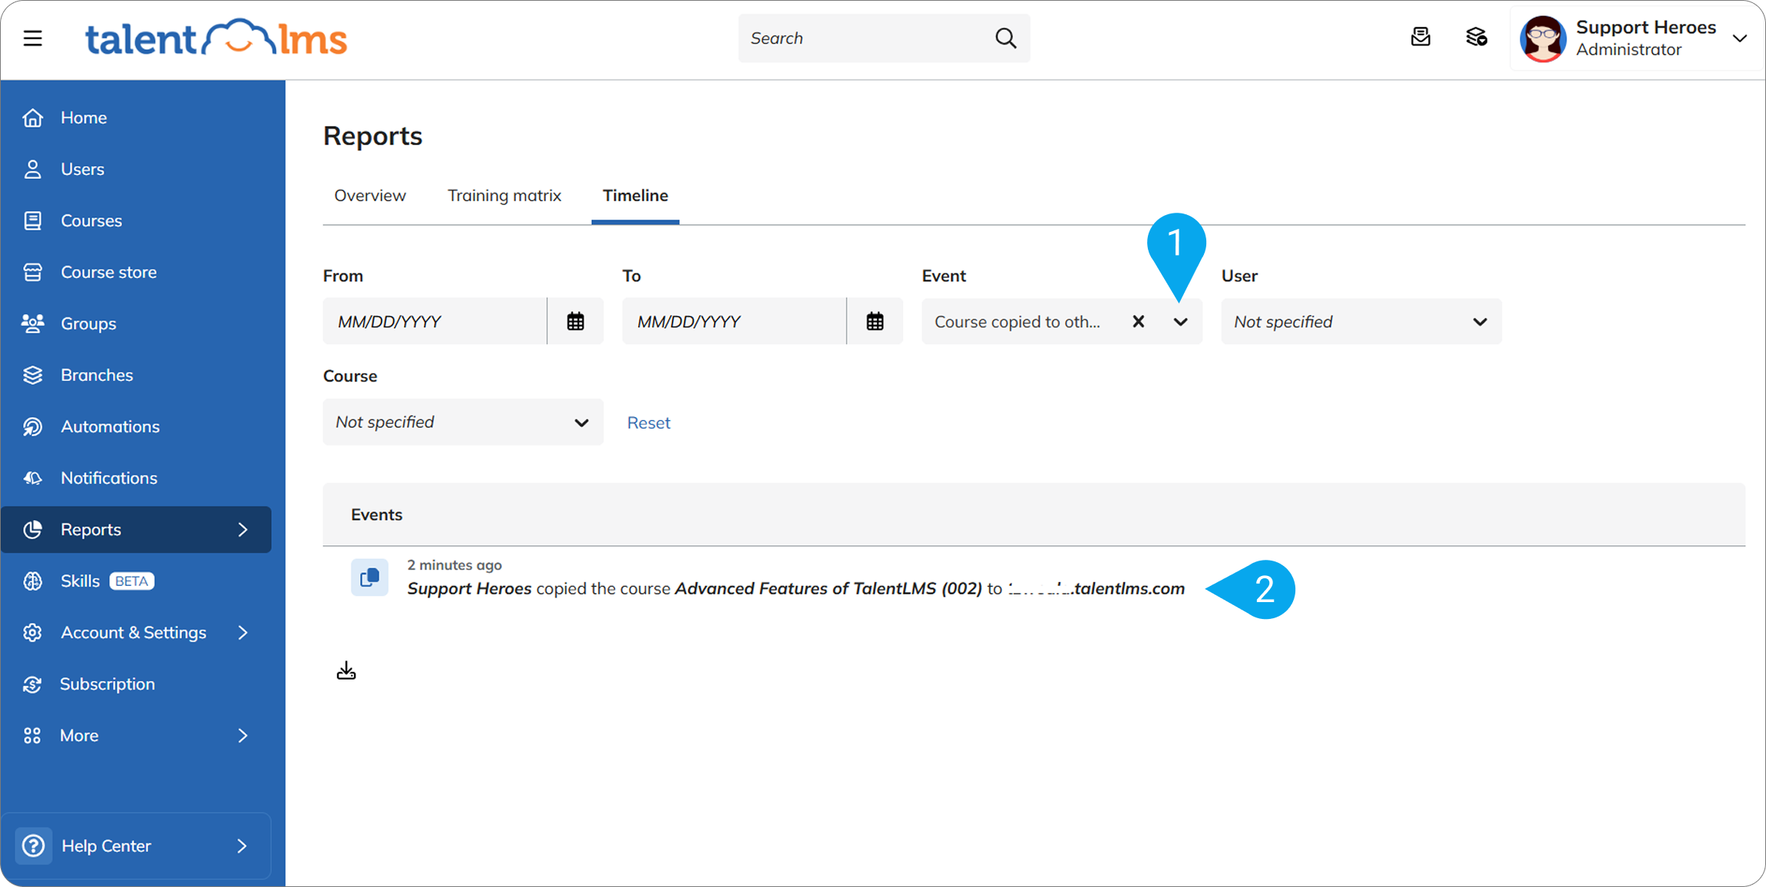This screenshot has width=1766, height=887.
Task: Click the Users icon in sidebar
Action: [32, 169]
